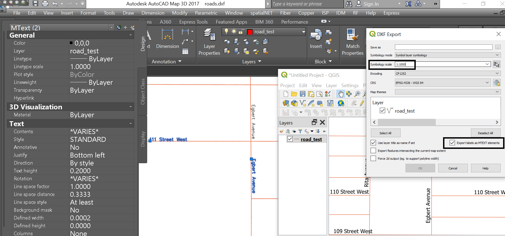Enable Force 2d output checkbox
Viewport: 505px width, 236px height.
(373, 158)
